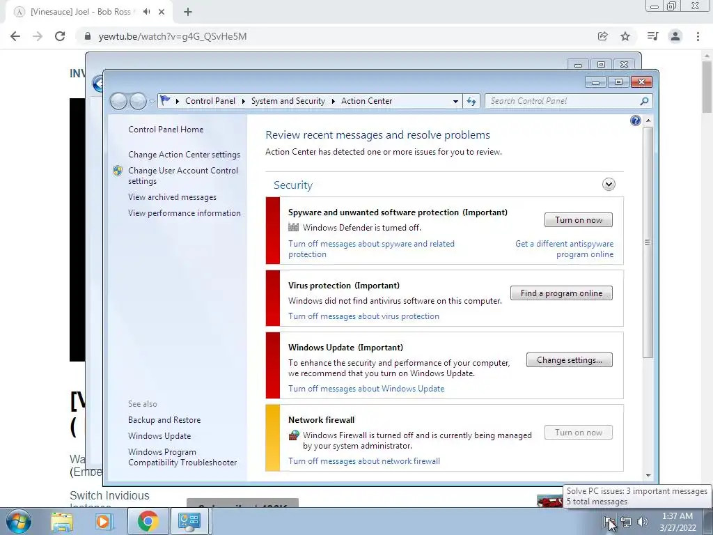Launch Windows Media Player from taskbar
This screenshot has width=713, height=535.
point(104,522)
